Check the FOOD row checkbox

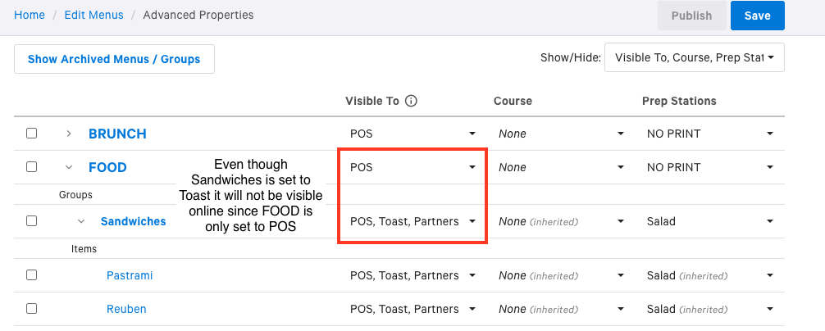click(31, 167)
